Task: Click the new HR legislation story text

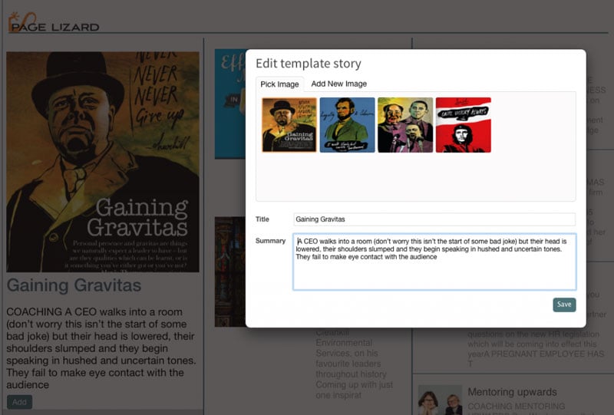Action: (536, 348)
